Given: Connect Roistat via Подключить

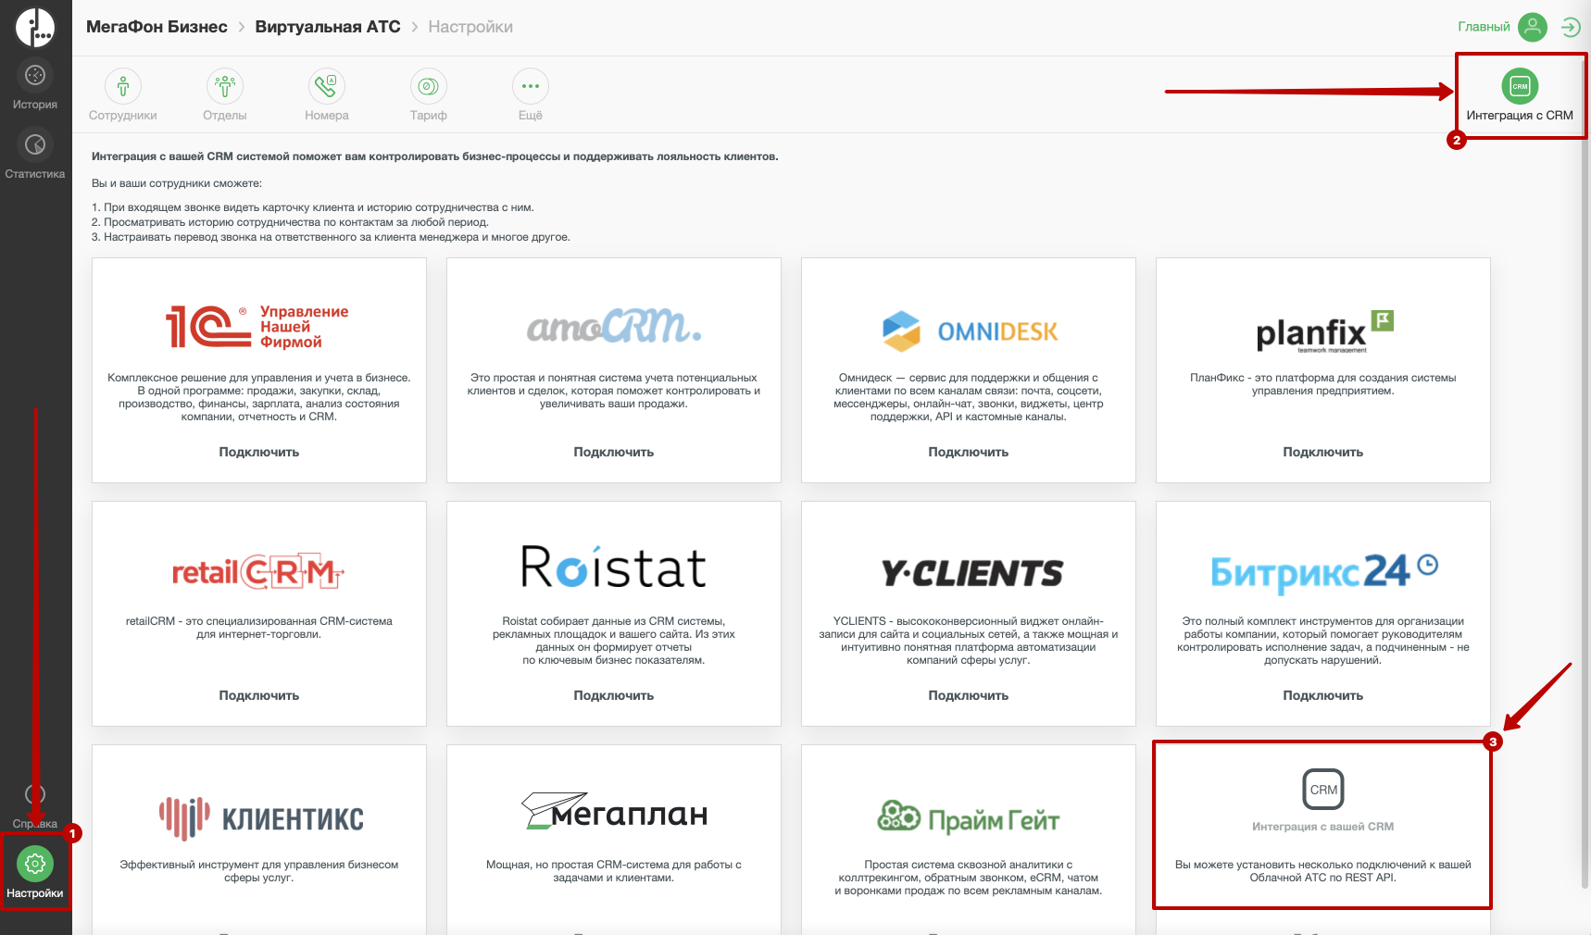Looking at the screenshot, I should click(614, 695).
